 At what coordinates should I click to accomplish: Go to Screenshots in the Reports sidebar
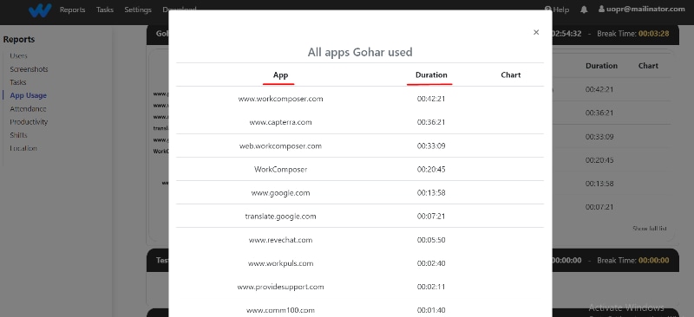click(x=29, y=69)
